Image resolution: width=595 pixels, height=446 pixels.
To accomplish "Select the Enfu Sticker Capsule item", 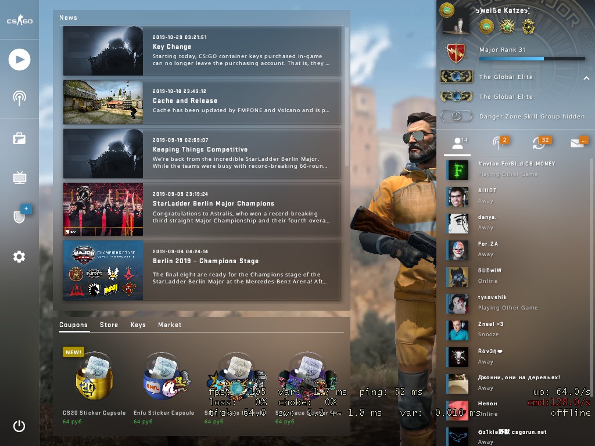I will [164, 387].
